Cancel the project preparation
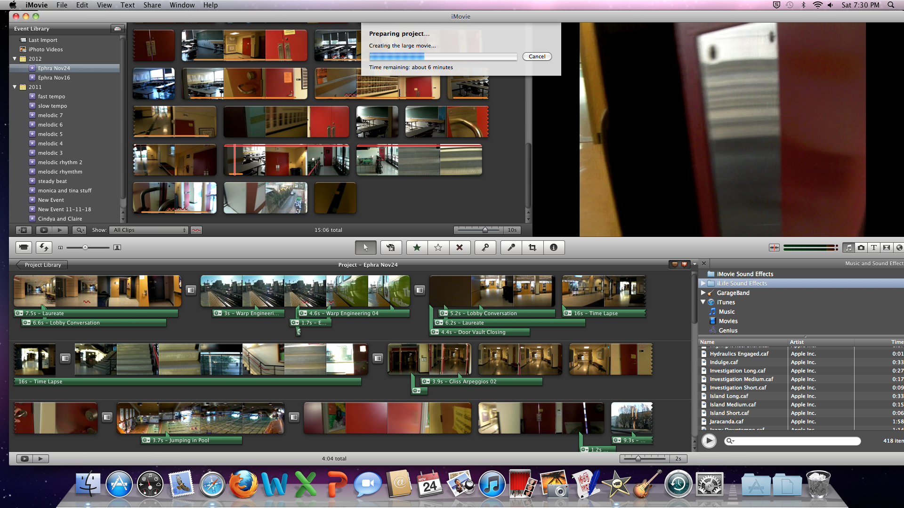Screen dimensions: 904x508 [537, 56]
